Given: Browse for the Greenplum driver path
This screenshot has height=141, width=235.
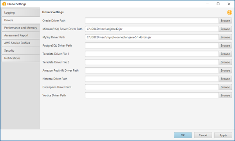Looking at the screenshot, I should coord(225,87).
